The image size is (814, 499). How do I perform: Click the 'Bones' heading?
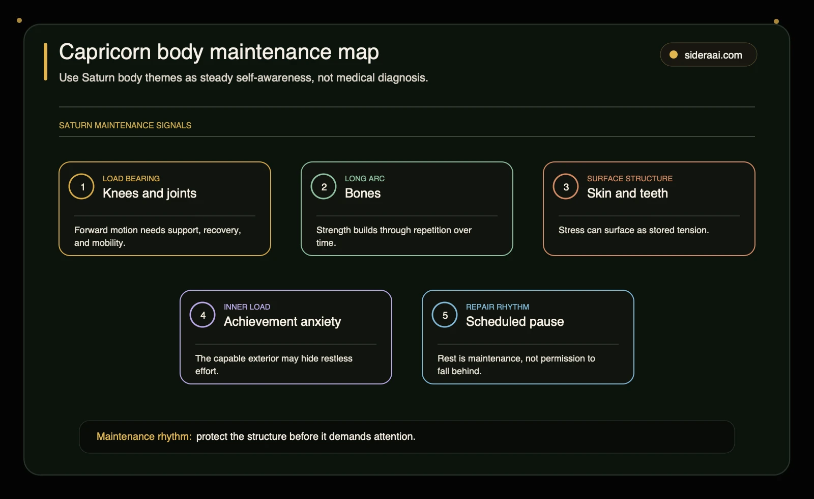pyautogui.click(x=363, y=193)
